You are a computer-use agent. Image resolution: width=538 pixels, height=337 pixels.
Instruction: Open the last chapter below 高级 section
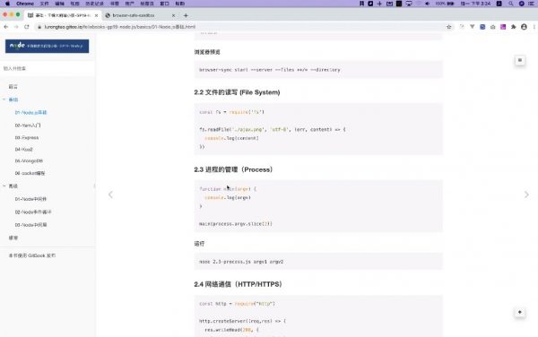pos(13,238)
